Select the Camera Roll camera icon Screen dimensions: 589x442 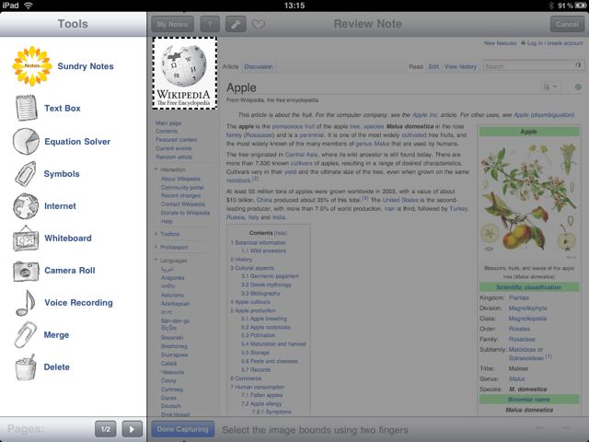pos(26,272)
